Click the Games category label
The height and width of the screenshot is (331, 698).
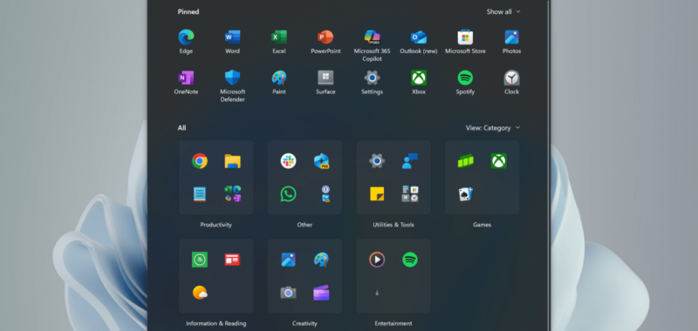tap(482, 225)
